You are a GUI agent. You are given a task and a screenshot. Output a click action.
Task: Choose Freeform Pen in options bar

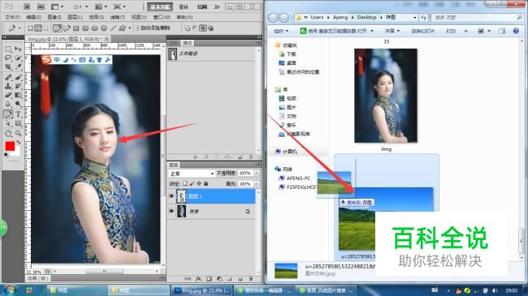click(67, 28)
